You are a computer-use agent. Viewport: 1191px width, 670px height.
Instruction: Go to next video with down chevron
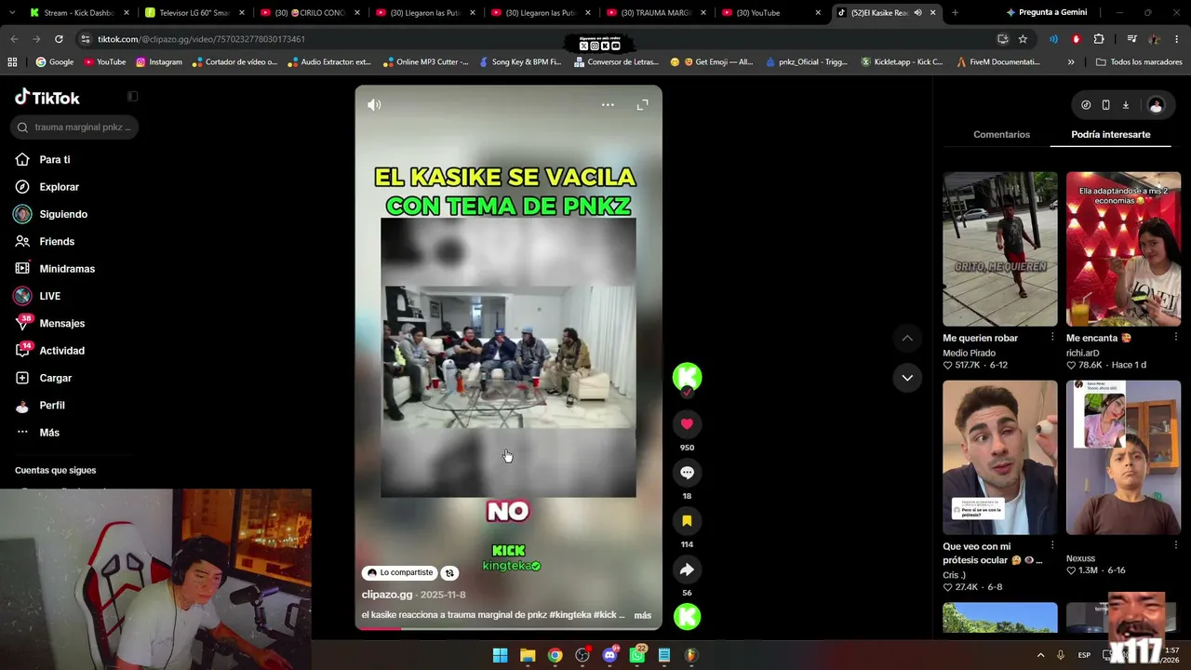coord(907,378)
